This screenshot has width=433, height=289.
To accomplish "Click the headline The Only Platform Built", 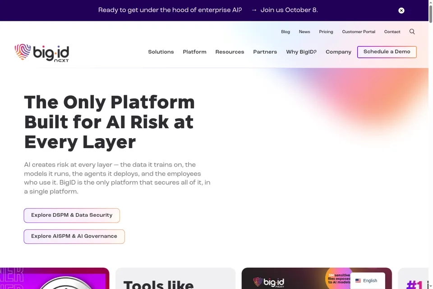I will tap(109, 122).
